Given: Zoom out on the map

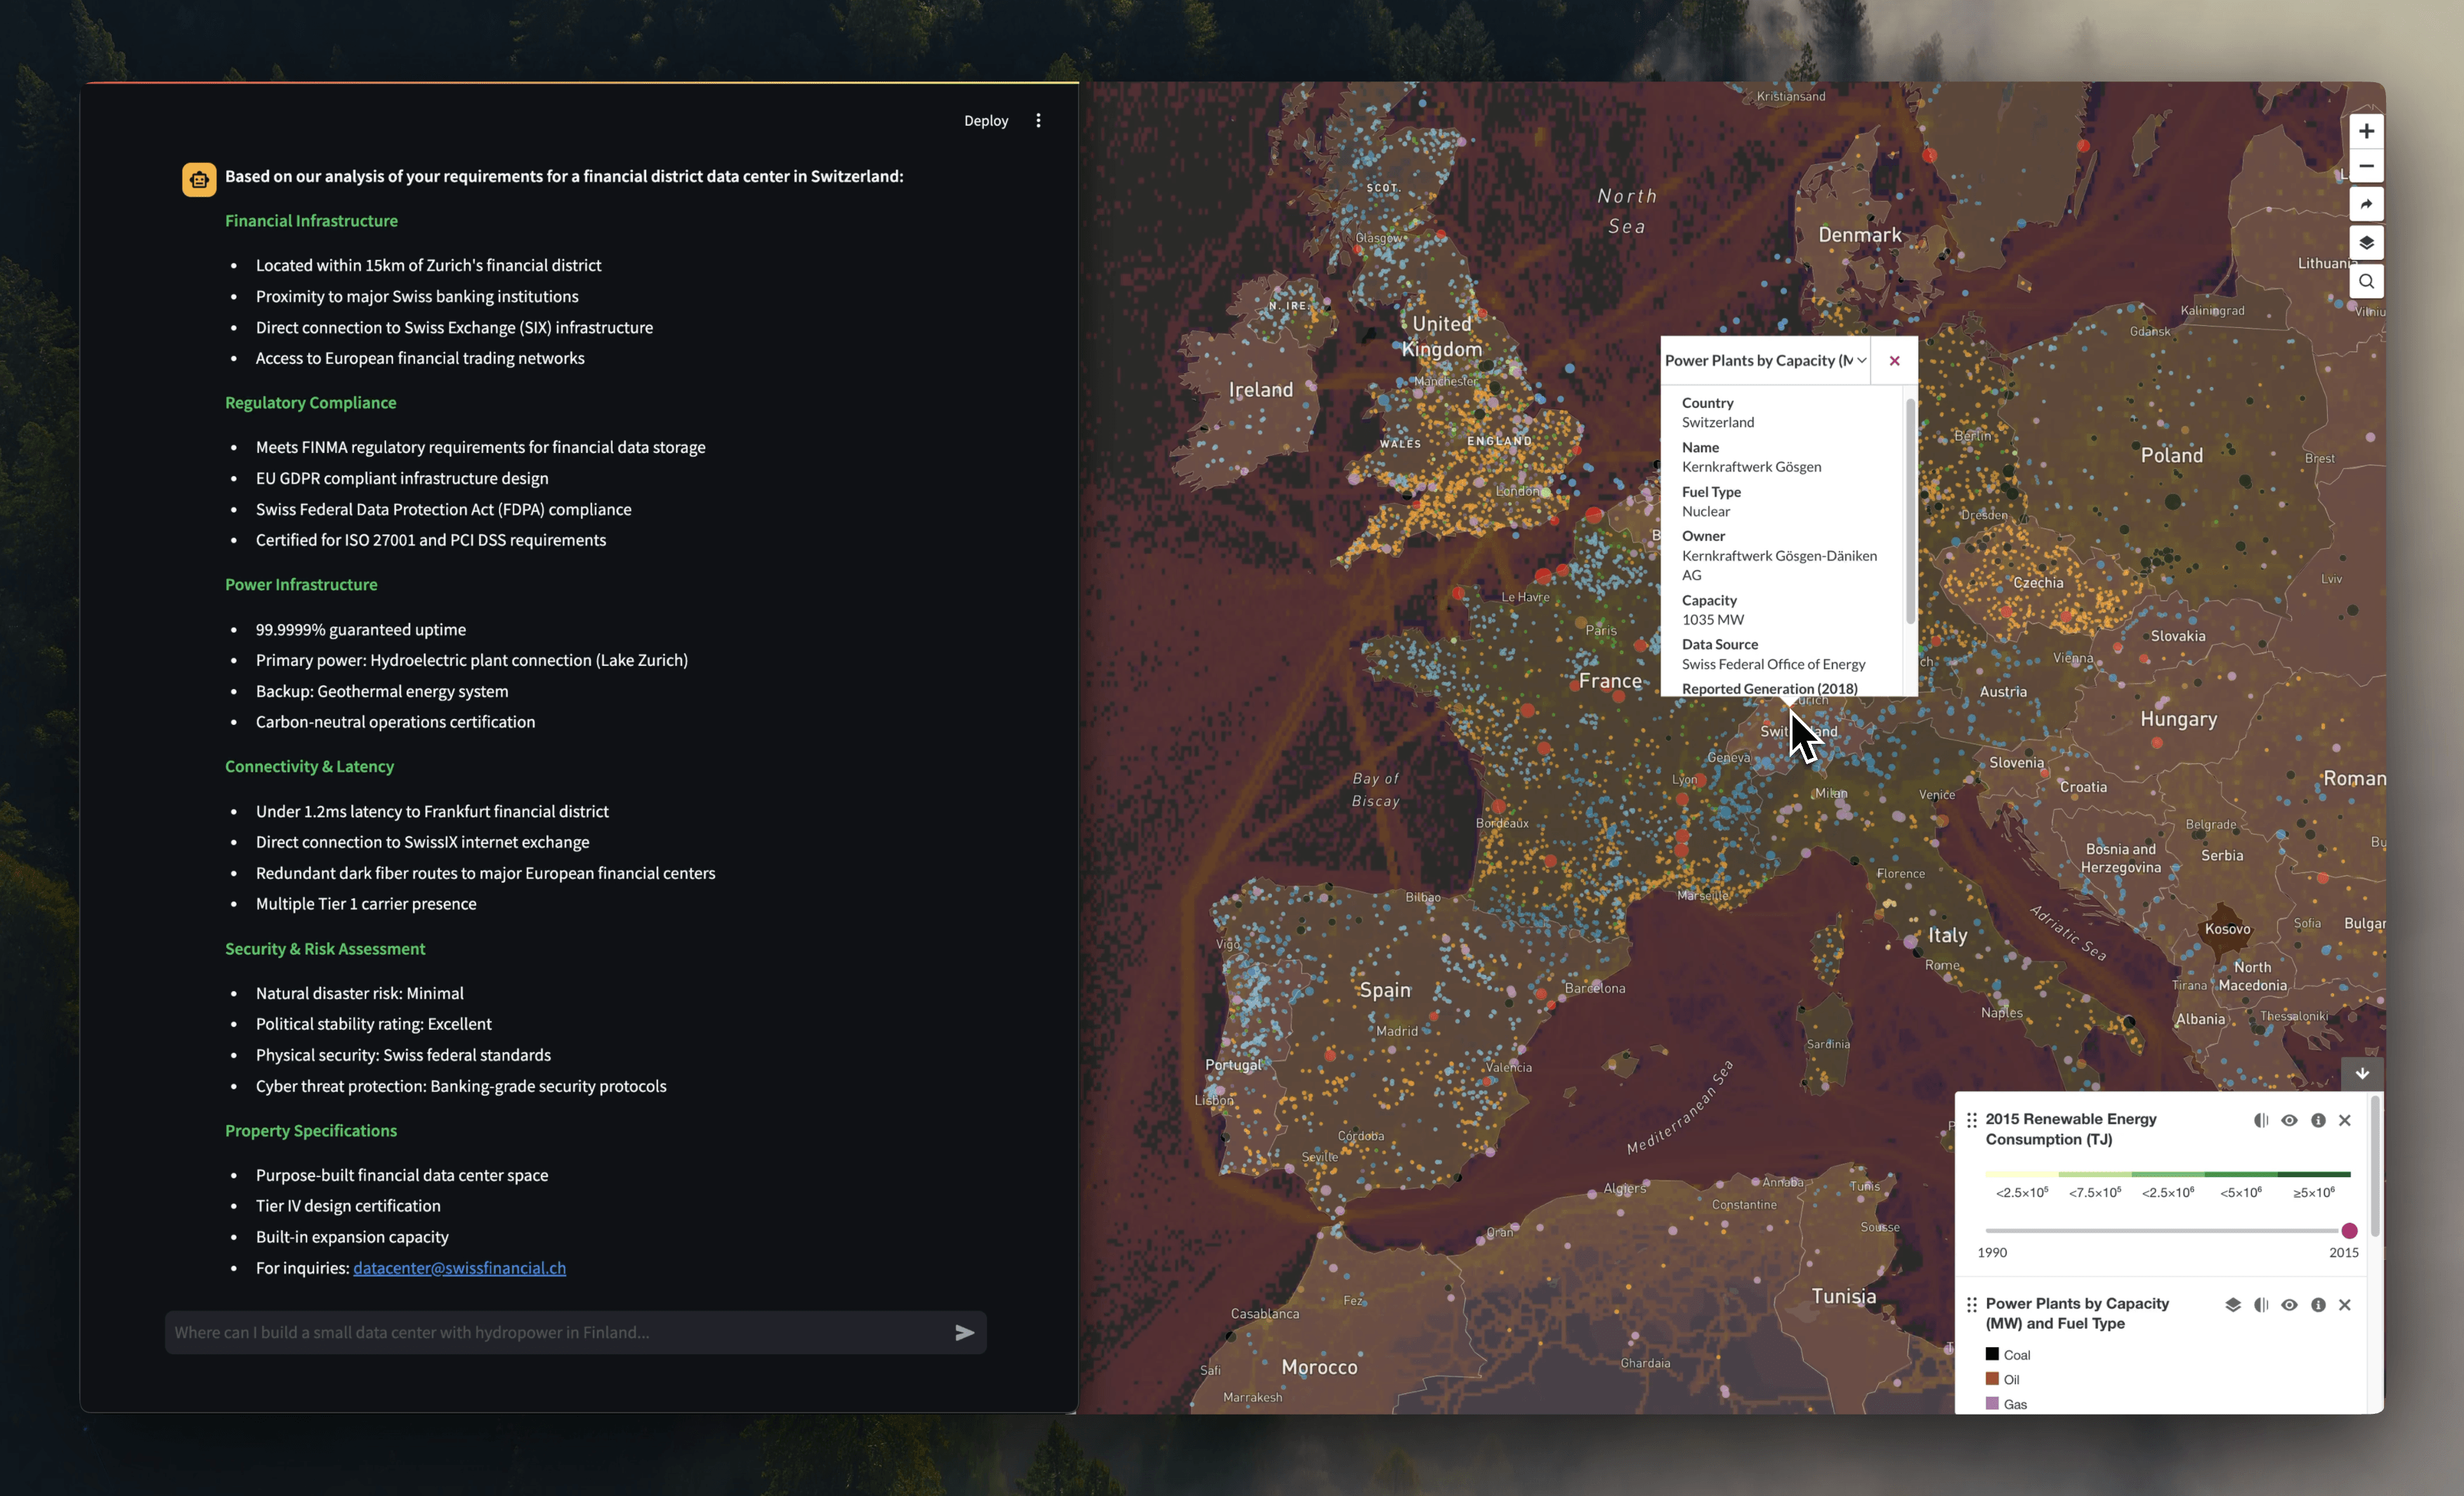Looking at the screenshot, I should pos(2366,166).
